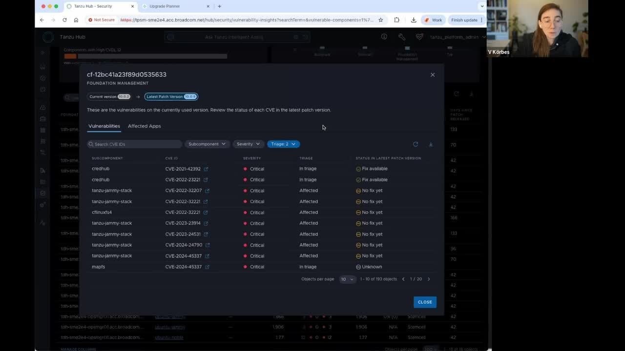This screenshot has width=625, height=351.
Task: Refresh the vulnerabilities table in dialog
Action: (416, 144)
